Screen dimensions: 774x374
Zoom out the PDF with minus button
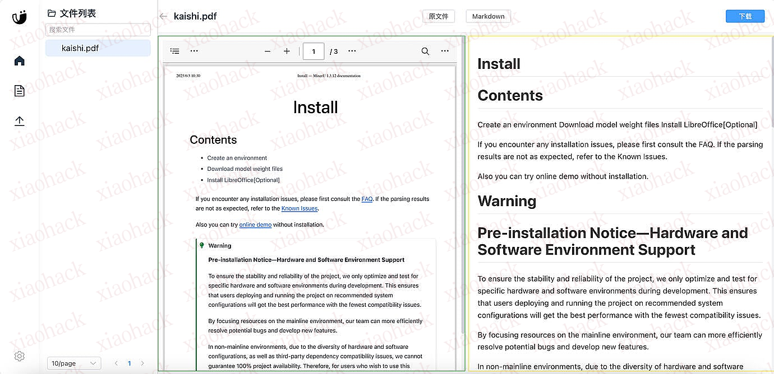[x=268, y=51]
